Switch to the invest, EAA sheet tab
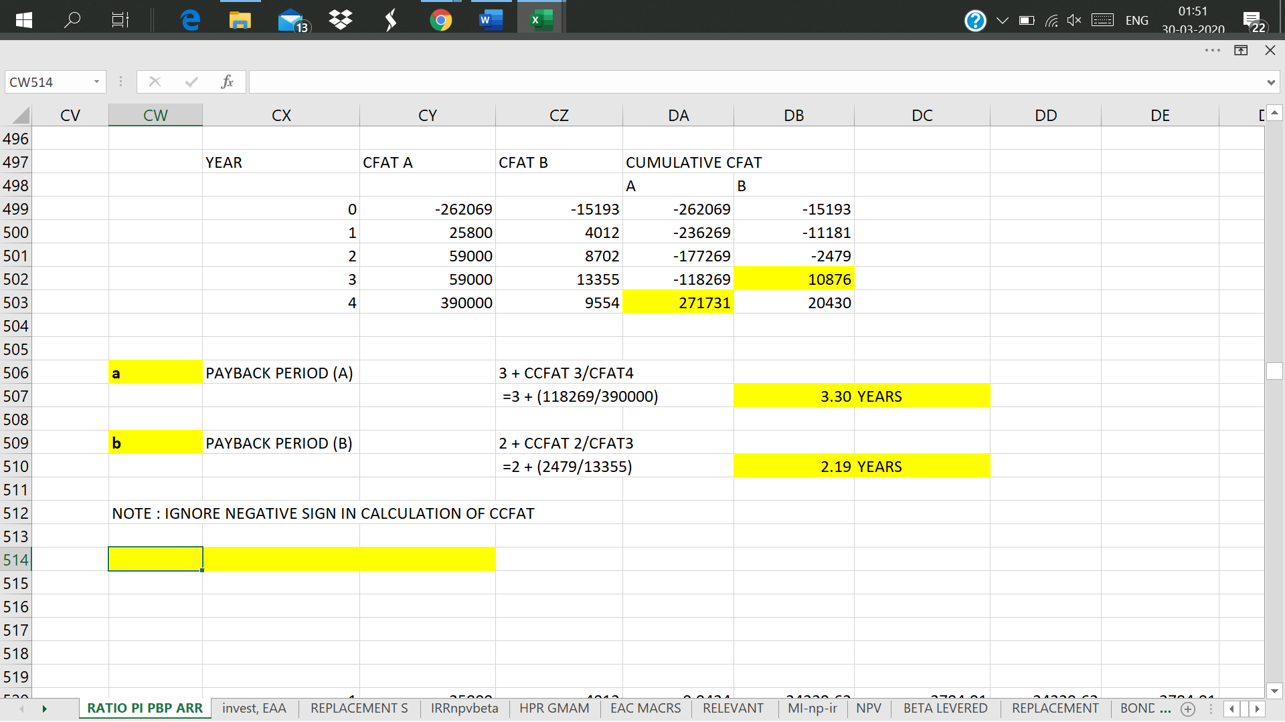Image resolution: width=1285 pixels, height=722 pixels. [x=254, y=708]
